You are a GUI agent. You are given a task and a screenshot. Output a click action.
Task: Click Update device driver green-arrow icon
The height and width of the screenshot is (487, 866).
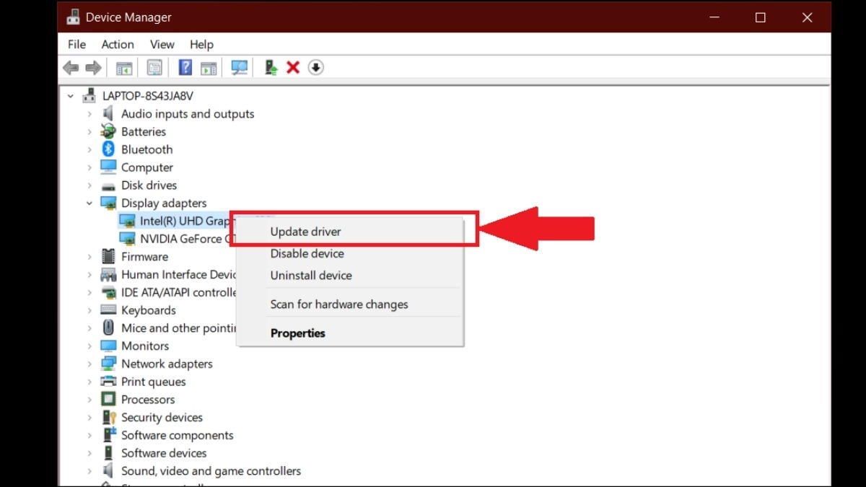tap(271, 68)
